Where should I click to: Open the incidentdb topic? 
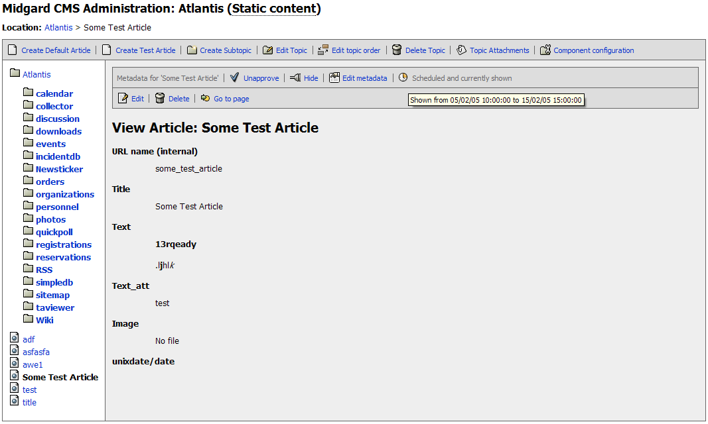click(58, 157)
